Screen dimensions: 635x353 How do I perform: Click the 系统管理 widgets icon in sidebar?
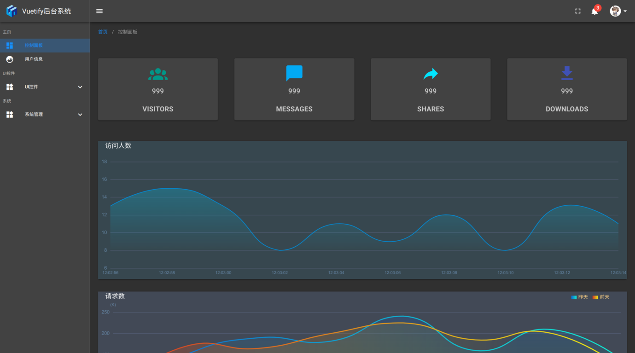[10, 115]
